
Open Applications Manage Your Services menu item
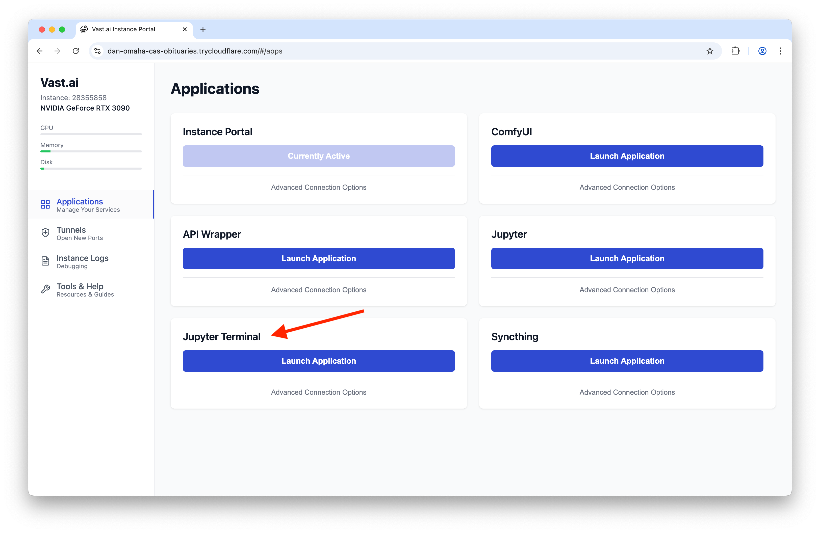[91, 204]
